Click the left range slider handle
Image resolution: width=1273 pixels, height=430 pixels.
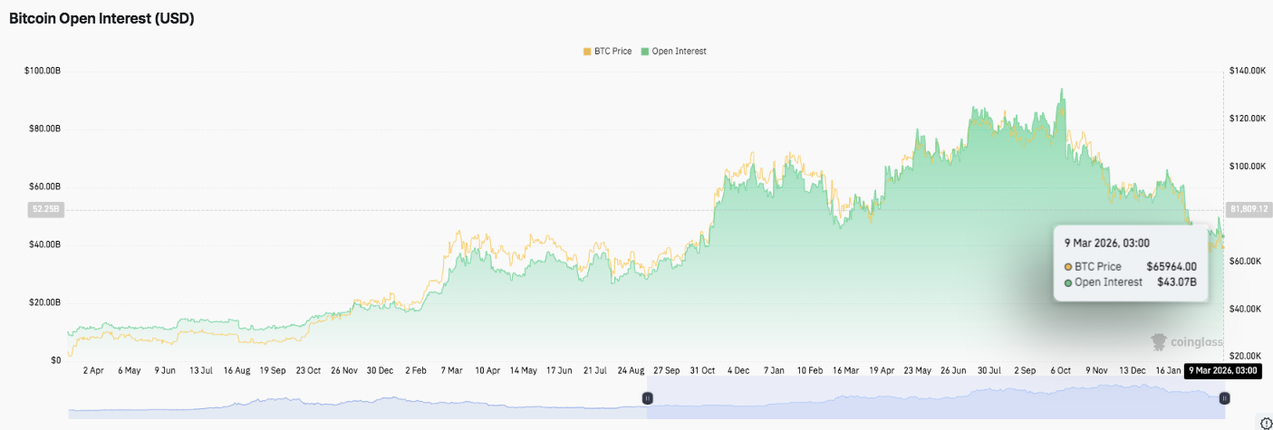(x=648, y=398)
